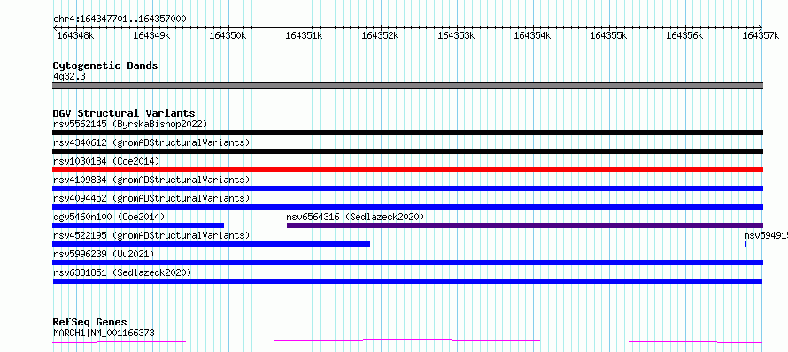Click the 164353k ruler tick label
788x352 pixels.
pos(456,35)
